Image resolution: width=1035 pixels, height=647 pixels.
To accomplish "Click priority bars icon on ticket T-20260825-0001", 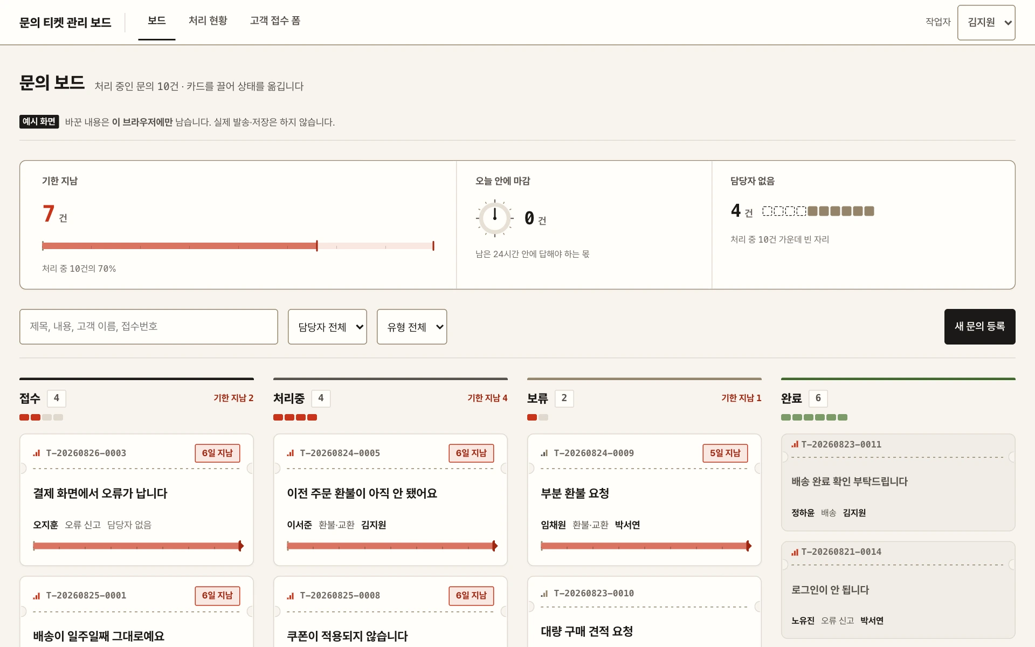I will [x=37, y=596].
